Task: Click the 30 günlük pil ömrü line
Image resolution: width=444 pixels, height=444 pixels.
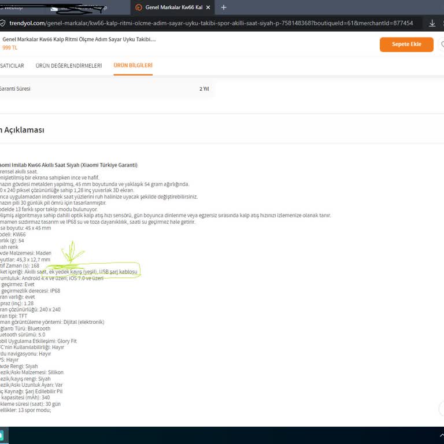Action: pos(53,203)
